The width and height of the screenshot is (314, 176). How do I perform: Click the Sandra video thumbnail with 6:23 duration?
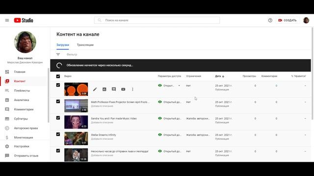[76, 122]
